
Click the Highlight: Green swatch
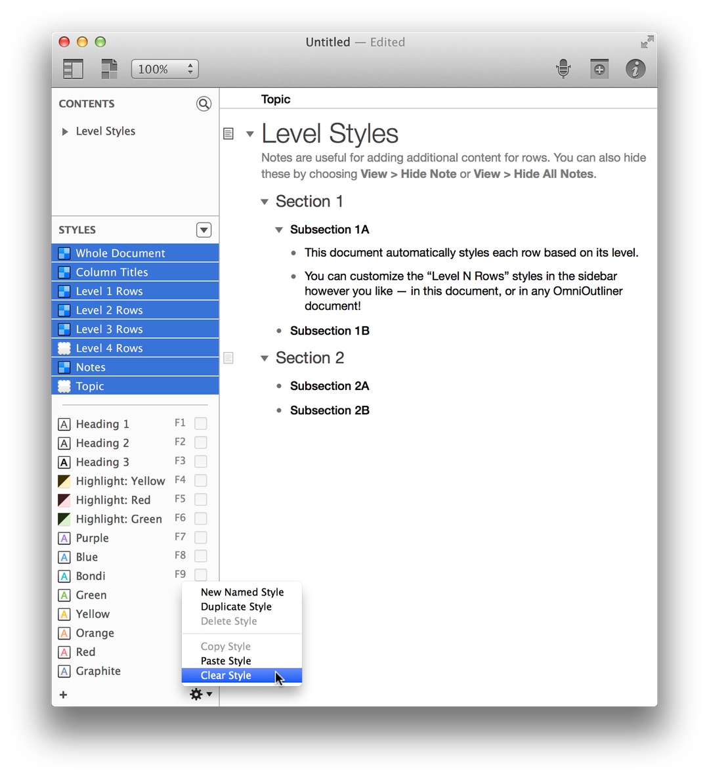tap(64, 519)
